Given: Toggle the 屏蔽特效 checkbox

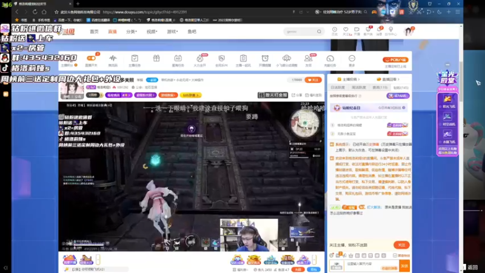Looking at the screenshot, I should click(395, 255).
